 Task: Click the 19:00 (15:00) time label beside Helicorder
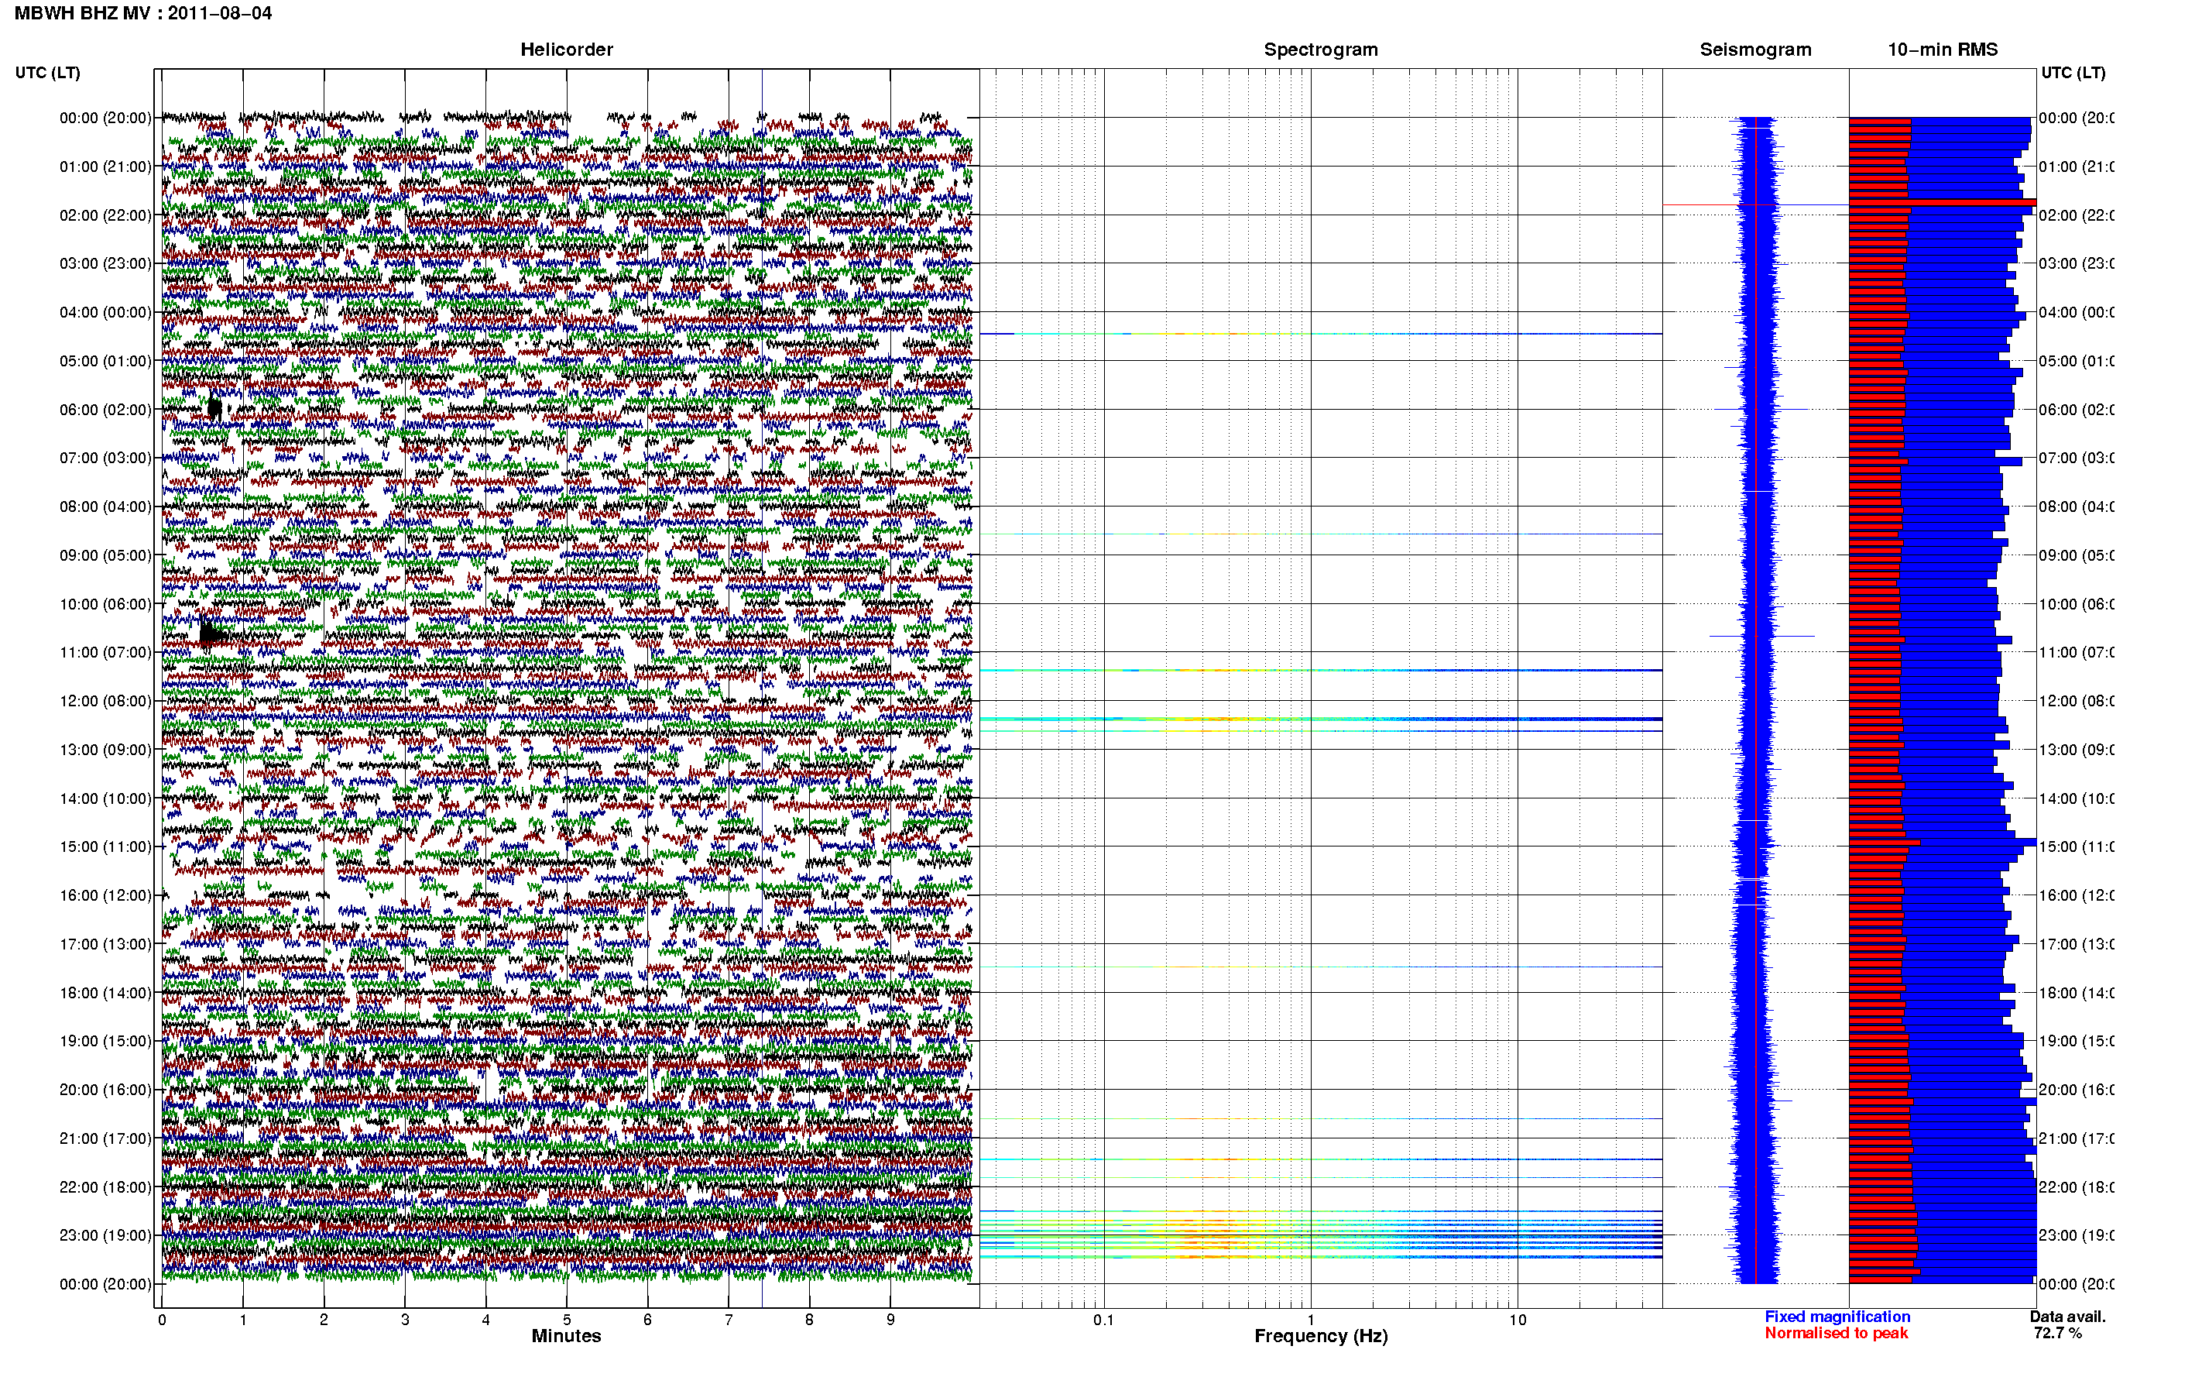105,1041
